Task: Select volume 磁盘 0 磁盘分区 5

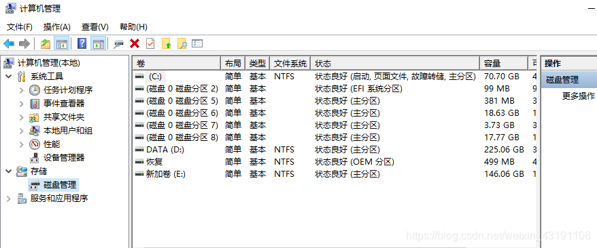Action: coord(335,101)
